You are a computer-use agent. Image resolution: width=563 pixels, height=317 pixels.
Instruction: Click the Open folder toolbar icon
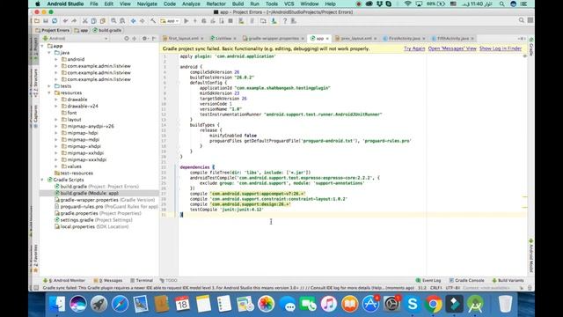(37, 21)
